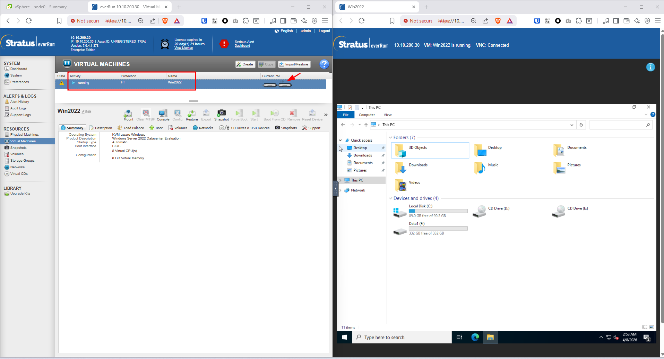
Task: Expand the This PC tree node
Action: coord(340,180)
